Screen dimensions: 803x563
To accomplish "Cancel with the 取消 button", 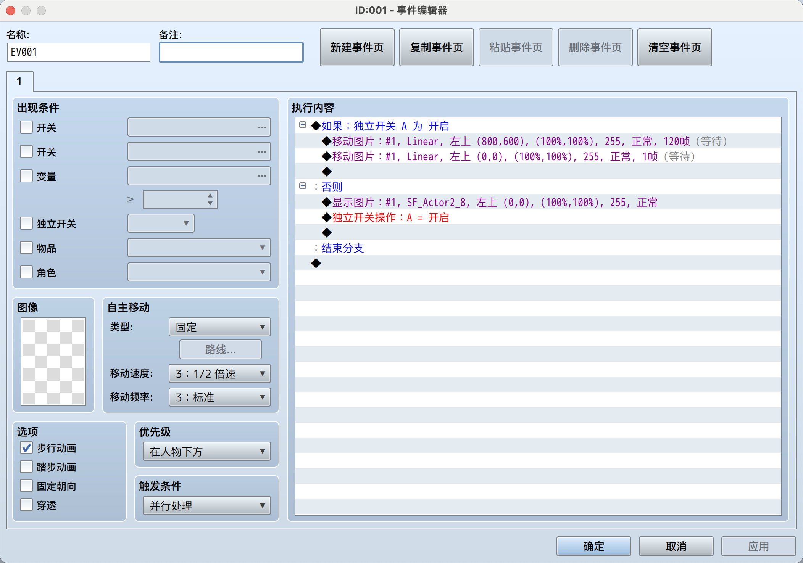I will click(x=676, y=546).
